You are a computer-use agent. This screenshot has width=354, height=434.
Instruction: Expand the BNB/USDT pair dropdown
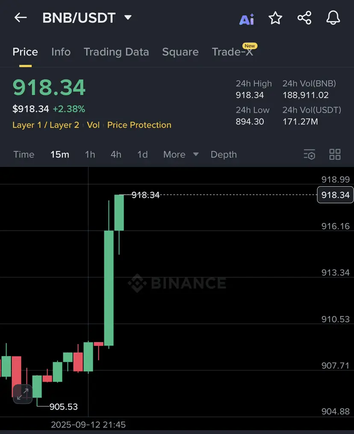128,18
